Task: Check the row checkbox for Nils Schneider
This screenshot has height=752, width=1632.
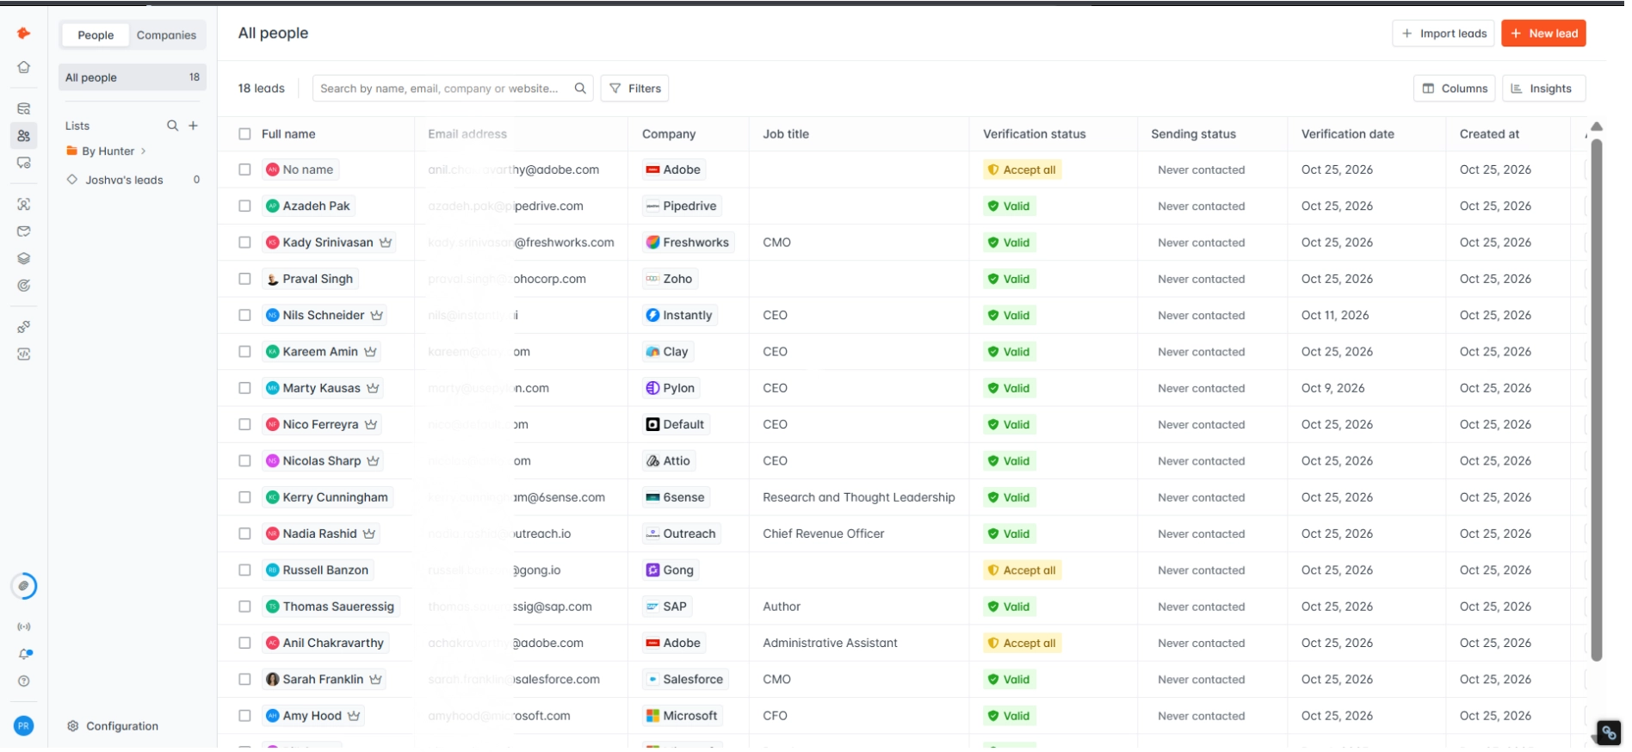Action: tap(245, 316)
